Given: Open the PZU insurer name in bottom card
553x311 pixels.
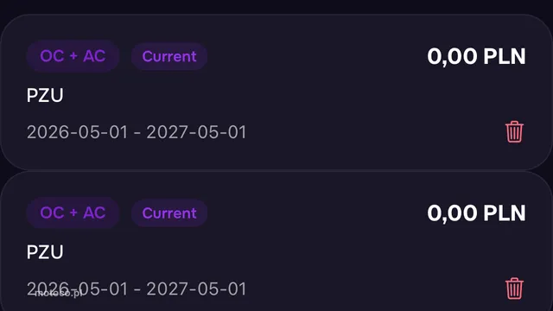Looking at the screenshot, I should coord(45,251).
